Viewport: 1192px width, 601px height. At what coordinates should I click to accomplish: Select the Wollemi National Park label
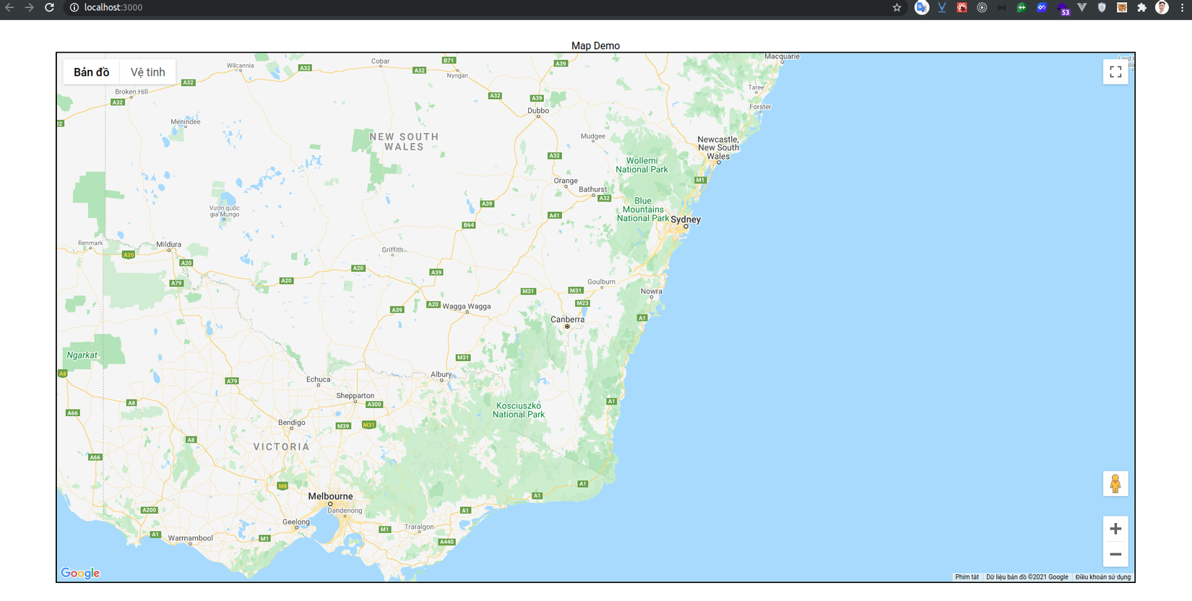pos(642,165)
